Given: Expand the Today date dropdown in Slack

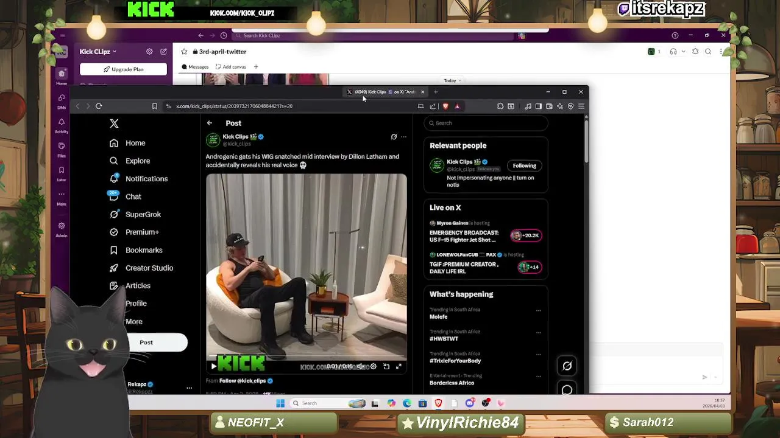Looking at the screenshot, I should [x=452, y=80].
